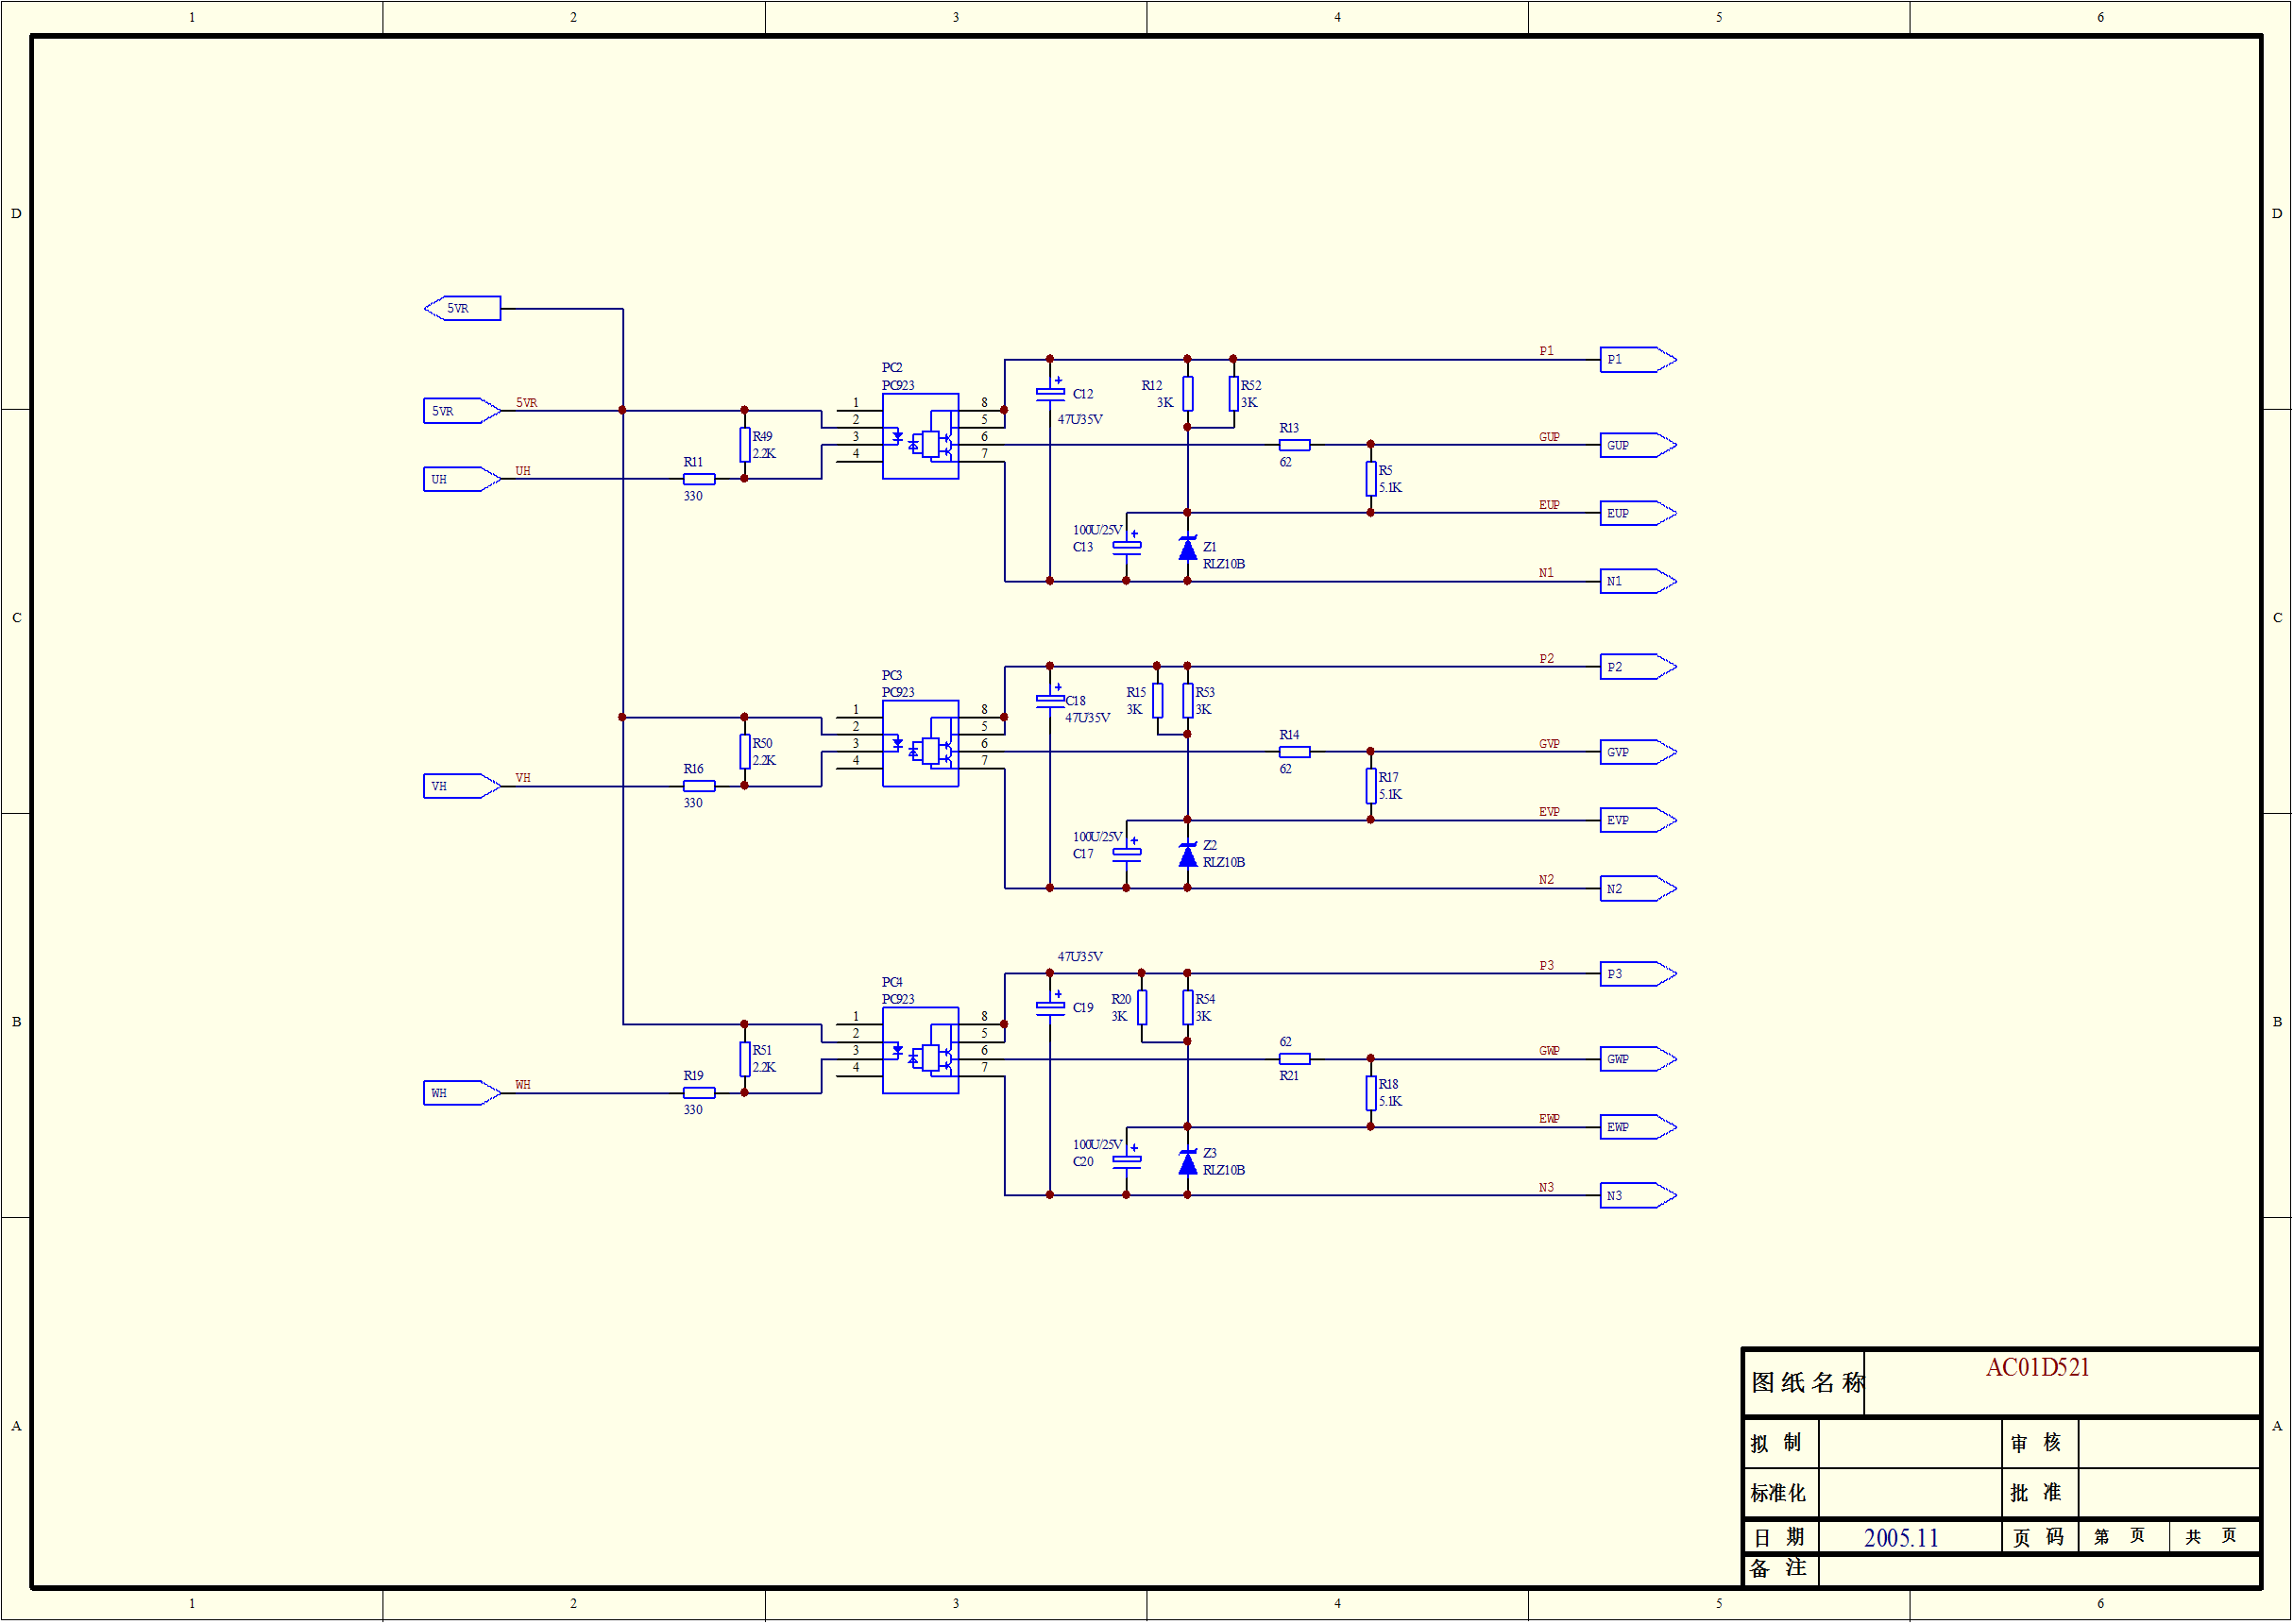
Task: Click resistor R14 62-ohm symbol
Action: click(x=1295, y=752)
